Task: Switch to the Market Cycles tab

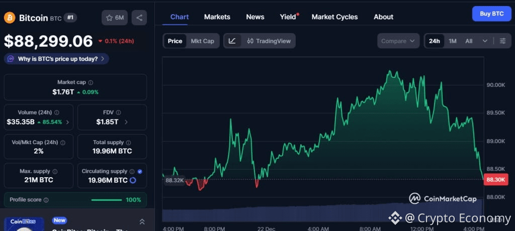Action: coord(334,17)
